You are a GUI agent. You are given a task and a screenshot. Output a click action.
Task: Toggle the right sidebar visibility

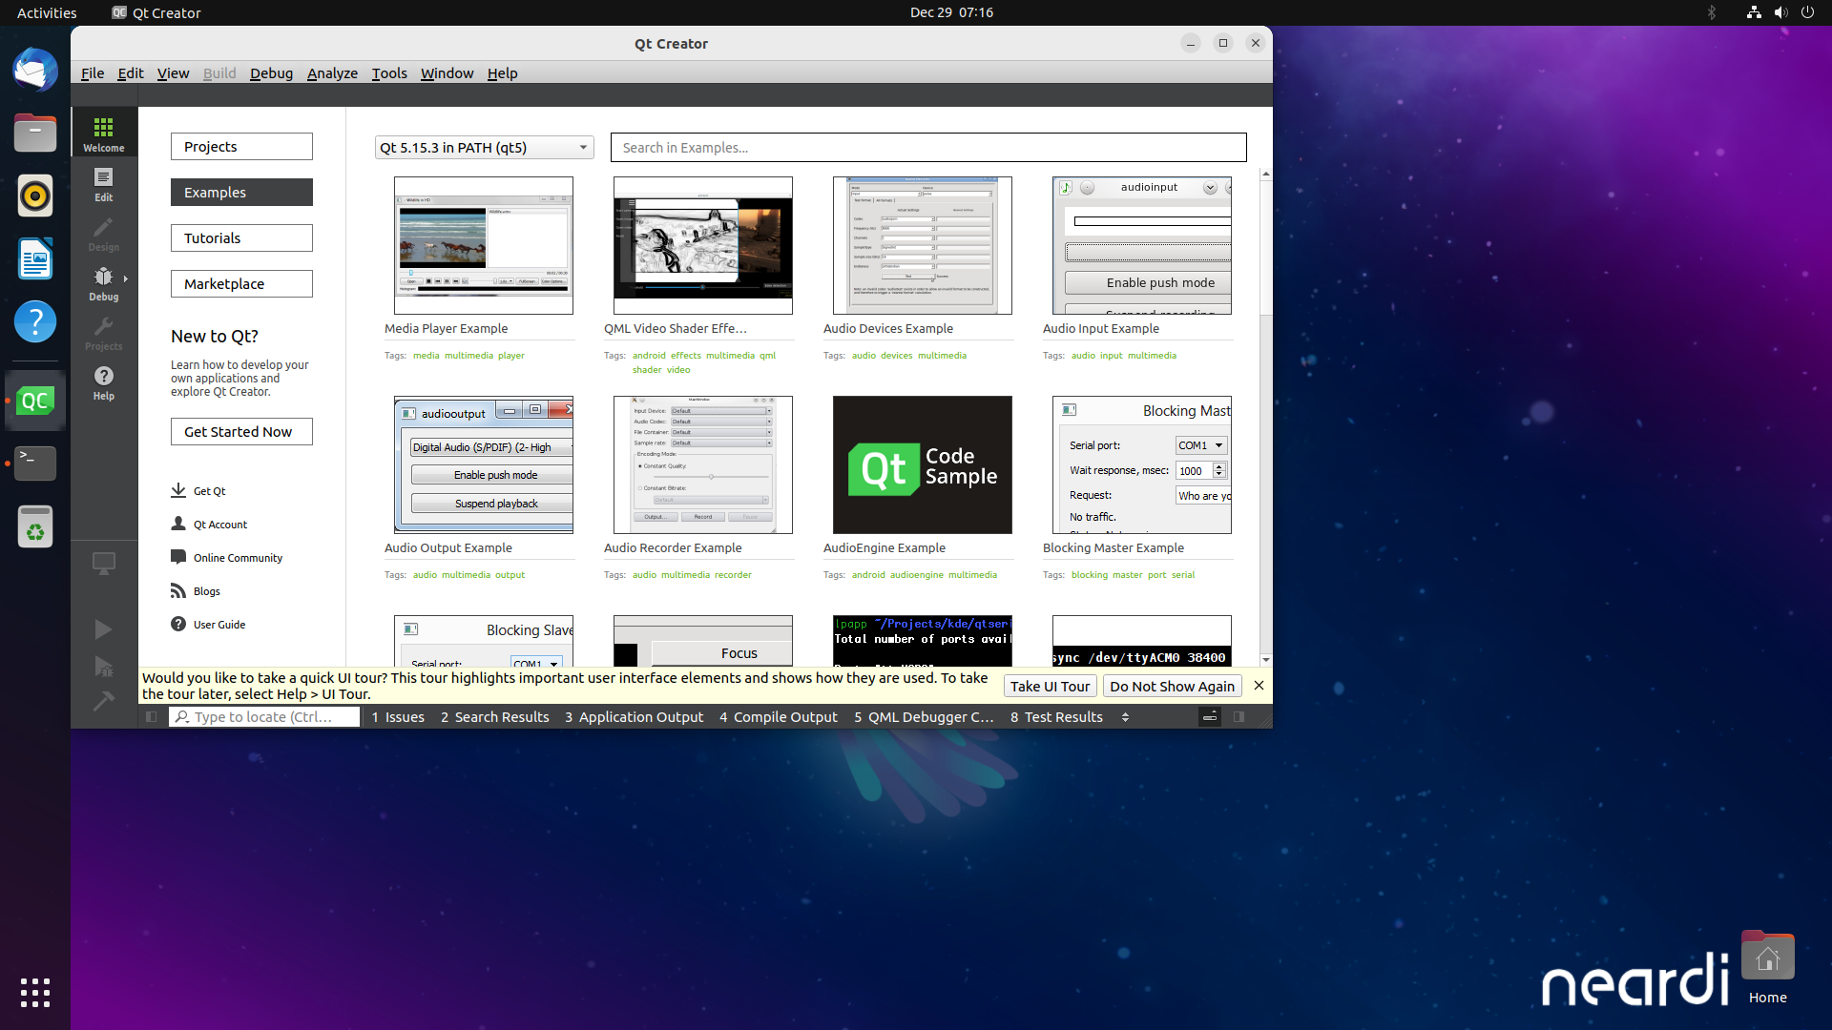click(x=1239, y=716)
